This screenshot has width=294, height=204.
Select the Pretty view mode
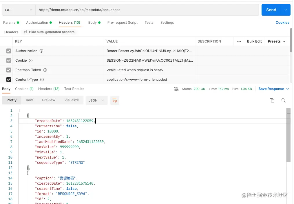pyautogui.click(x=12, y=100)
